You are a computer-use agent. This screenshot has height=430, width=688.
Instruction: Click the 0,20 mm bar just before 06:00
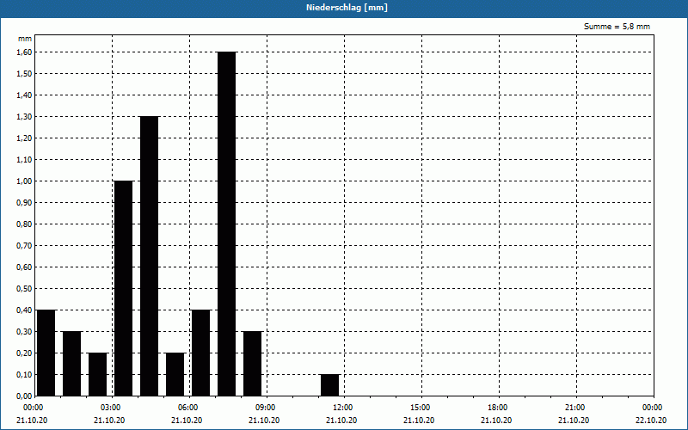pos(175,374)
